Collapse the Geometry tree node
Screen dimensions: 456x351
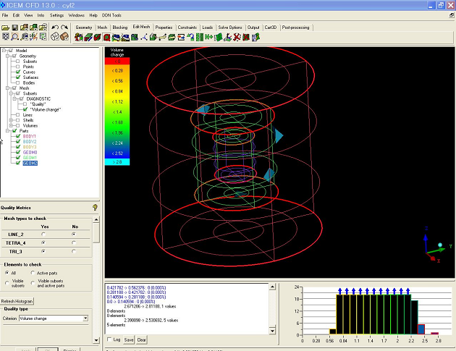[6, 56]
